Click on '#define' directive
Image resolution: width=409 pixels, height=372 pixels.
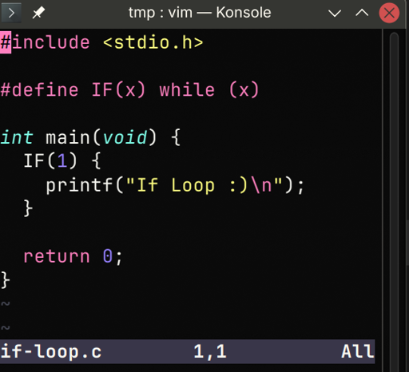(39, 89)
